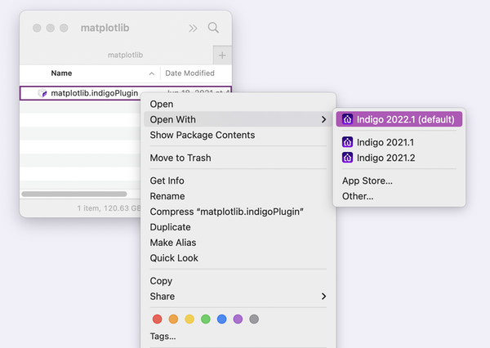This screenshot has height=348, width=490.
Task: Apply the orange tag color
Action: 173,319
